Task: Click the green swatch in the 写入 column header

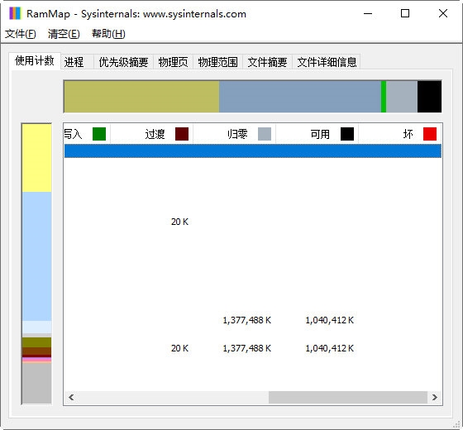Action: [99, 134]
